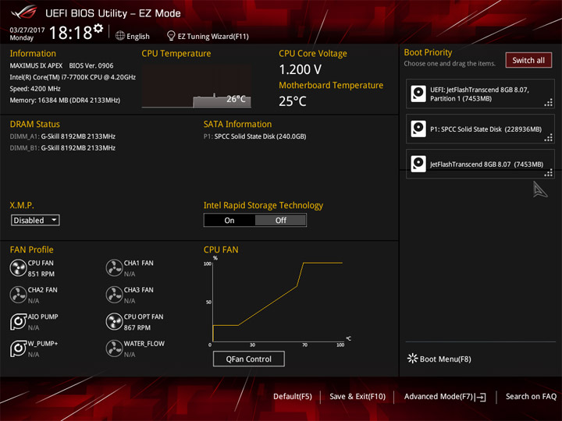
Task: Click Memory: 16384 MB information line
Action: pyautogui.click(x=65, y=101)
